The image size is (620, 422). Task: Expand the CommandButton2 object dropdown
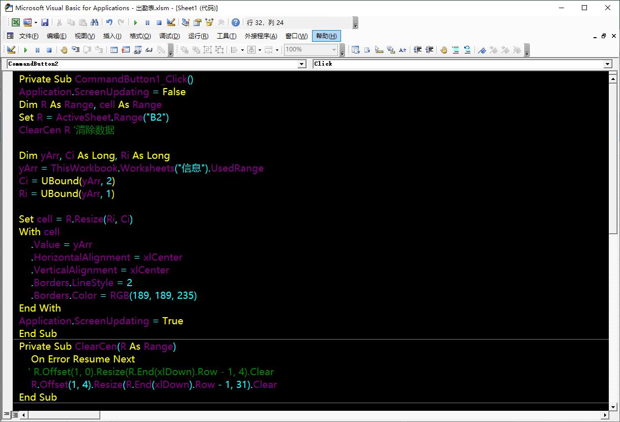tap(302, 64)
